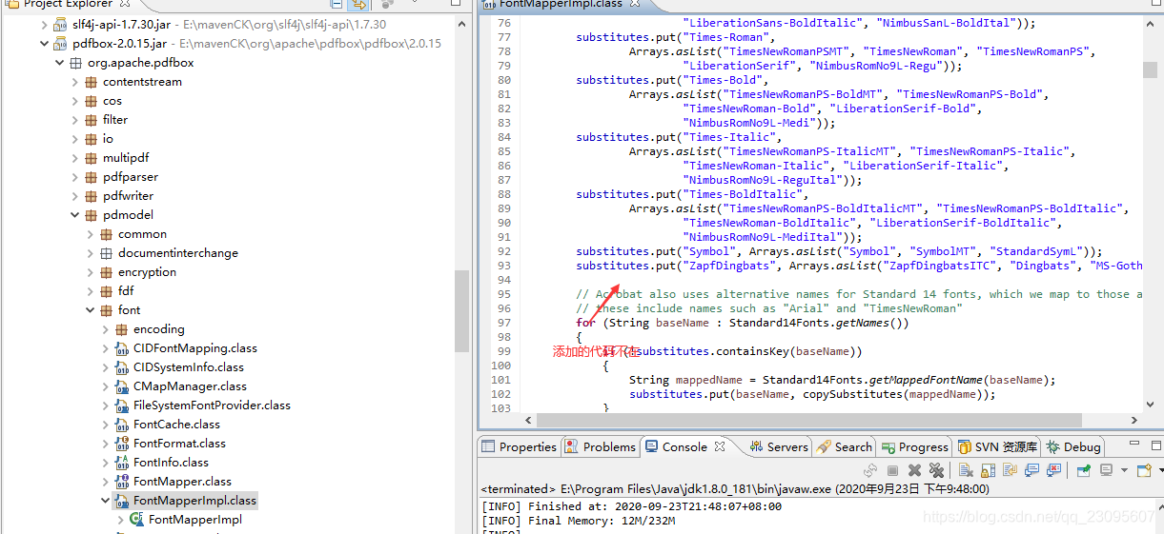
Task: Click the green FontMapperImpl class icon
Action: (136, 520)
